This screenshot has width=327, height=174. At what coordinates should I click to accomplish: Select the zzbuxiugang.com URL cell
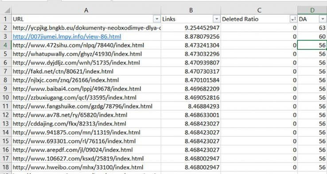click(86, 98)
